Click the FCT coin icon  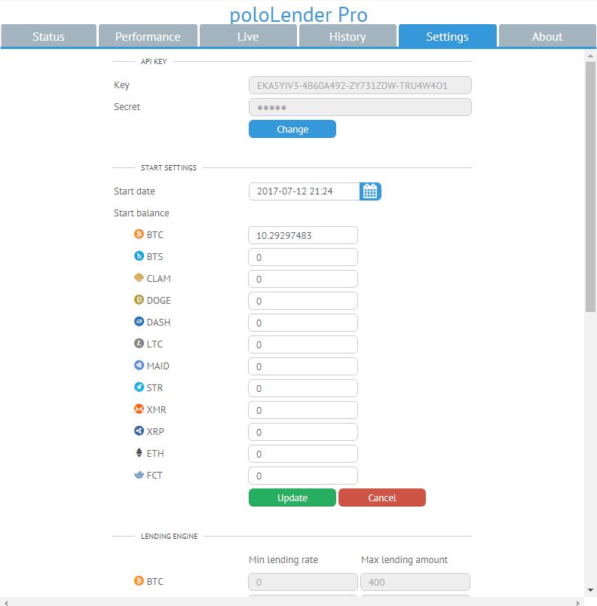pos(139,475)
